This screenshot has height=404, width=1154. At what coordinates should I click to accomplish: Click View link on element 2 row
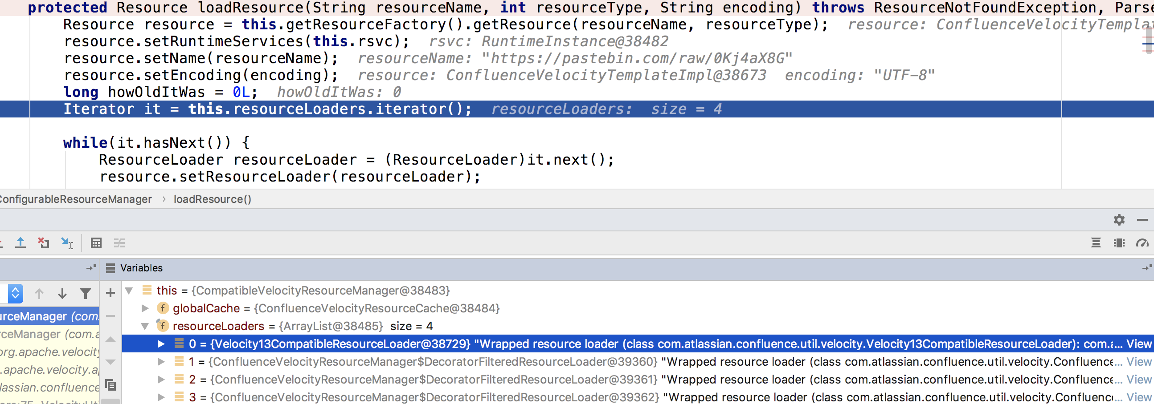1139,380
